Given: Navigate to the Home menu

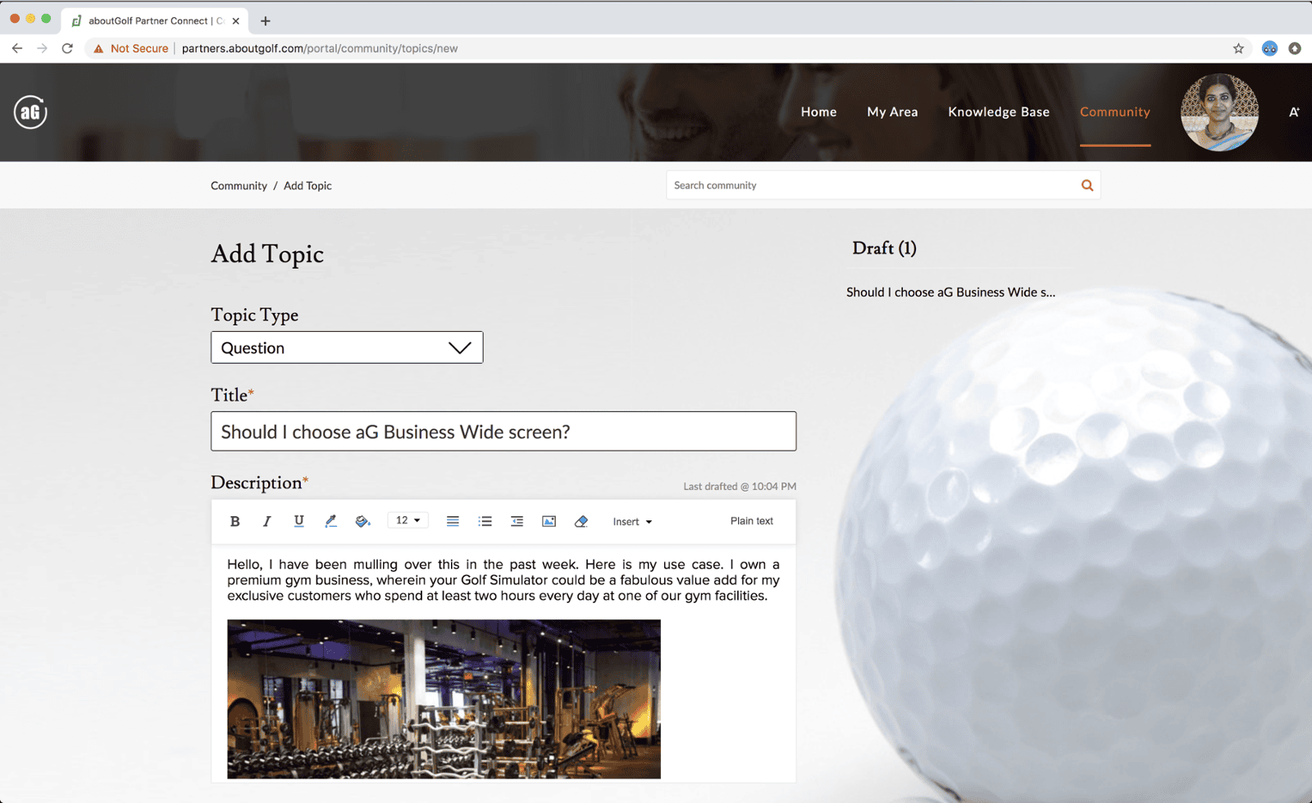Looking at the screenshot, I should point(818,112).
